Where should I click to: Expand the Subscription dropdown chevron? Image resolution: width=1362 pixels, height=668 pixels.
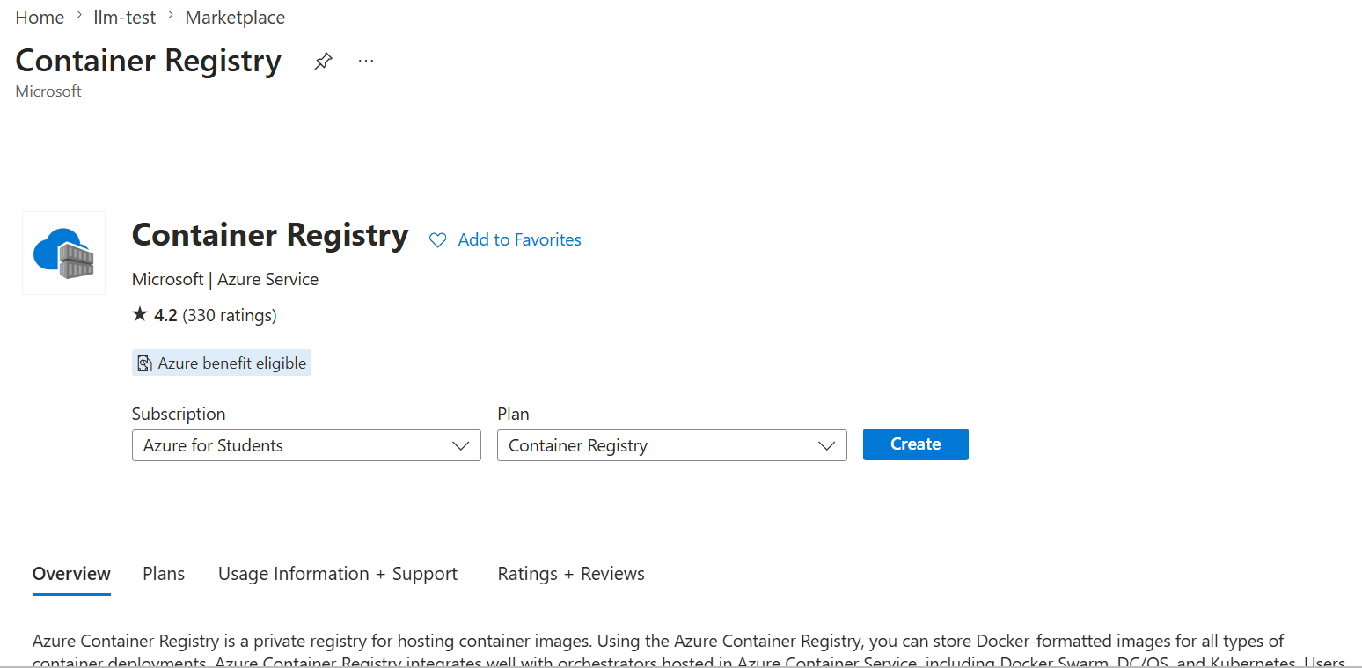pyautogui.click(x=460, y=445)
